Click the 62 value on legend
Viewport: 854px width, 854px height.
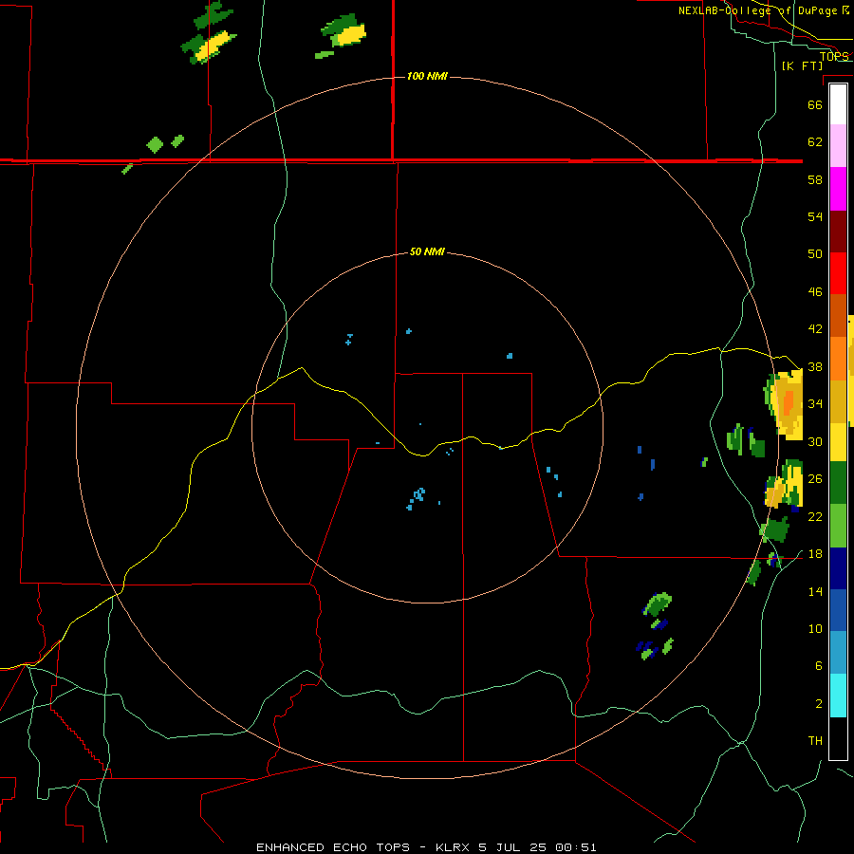pos(815,142)
